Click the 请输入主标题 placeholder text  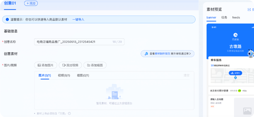pyautogui.click(x=217, y=99)
